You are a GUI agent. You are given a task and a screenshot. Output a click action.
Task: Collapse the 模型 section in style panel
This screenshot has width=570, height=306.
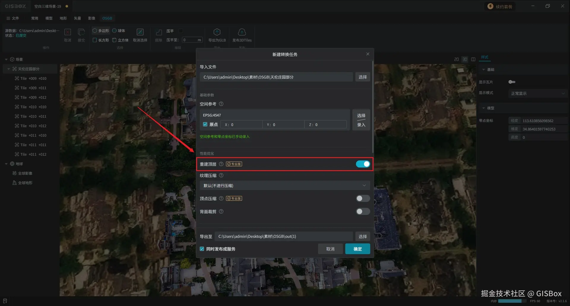pos(484,108)
